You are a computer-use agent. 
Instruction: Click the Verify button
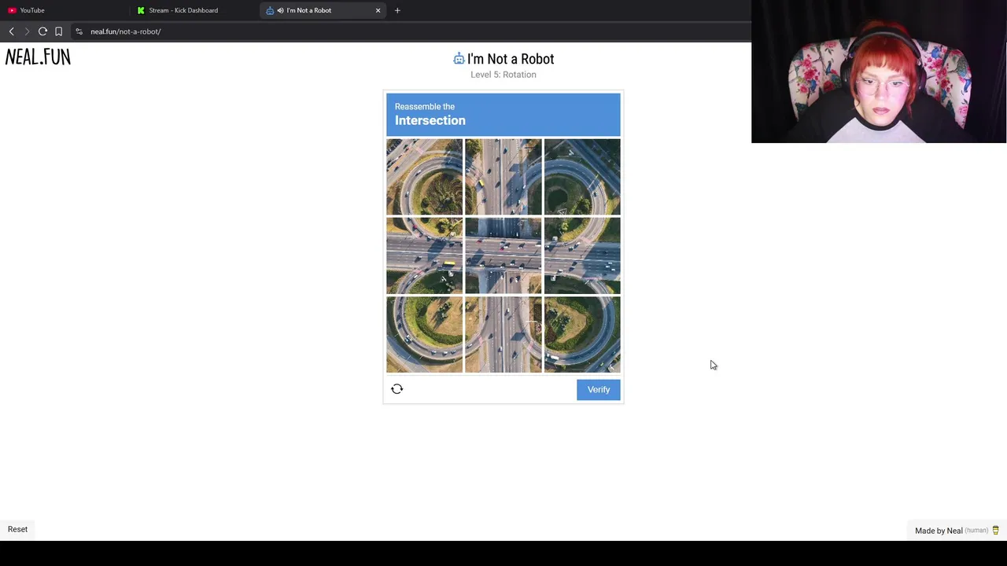(x=599, y=390)
